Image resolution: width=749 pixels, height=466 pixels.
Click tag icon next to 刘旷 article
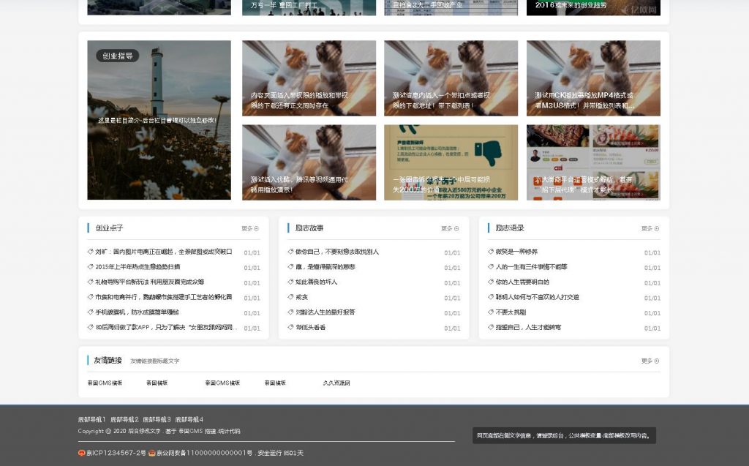pyautogui.click(x=90, y=252)
